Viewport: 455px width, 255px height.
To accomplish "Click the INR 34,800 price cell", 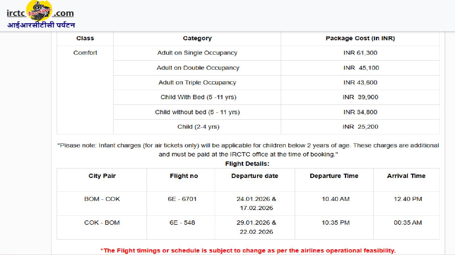I will pos(360,112).
